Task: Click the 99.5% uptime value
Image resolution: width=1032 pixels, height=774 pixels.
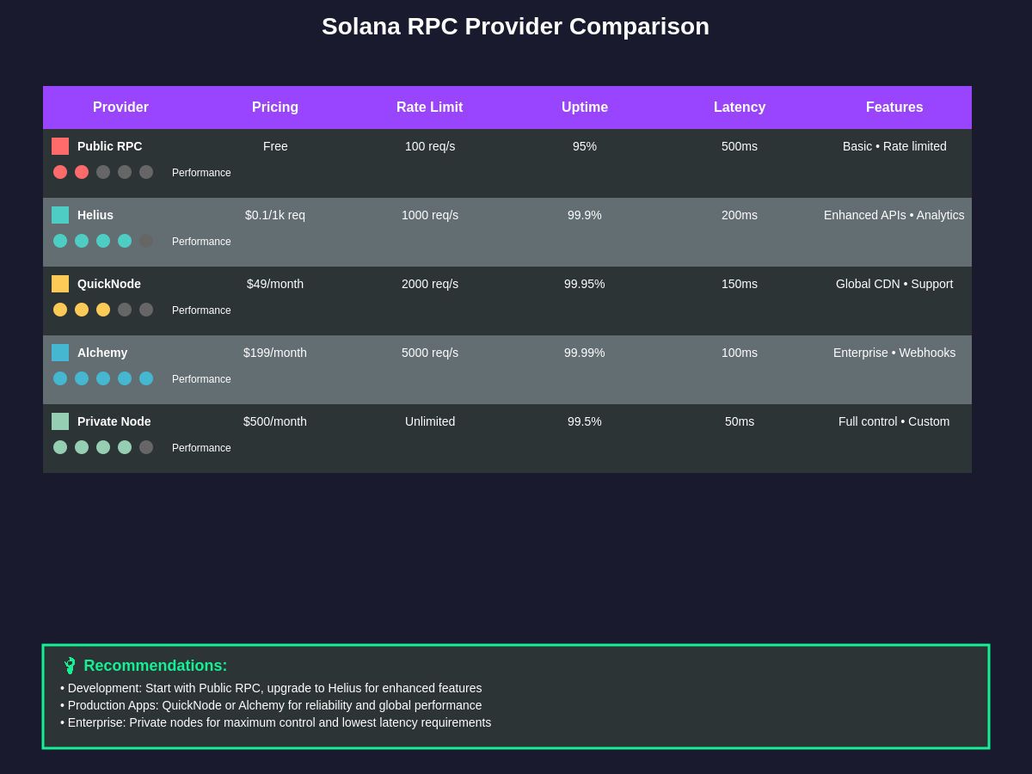Action: (585, 421)
